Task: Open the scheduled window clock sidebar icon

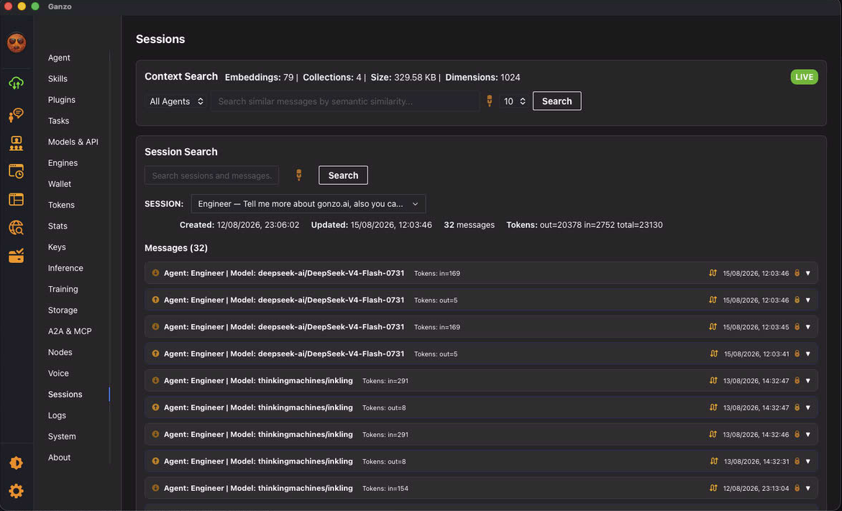Action: pyautogui.click(x=16, y=171)
